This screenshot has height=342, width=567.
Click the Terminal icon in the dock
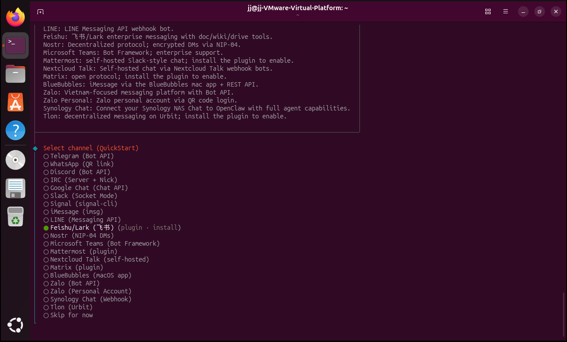click(x=15, y=46)
